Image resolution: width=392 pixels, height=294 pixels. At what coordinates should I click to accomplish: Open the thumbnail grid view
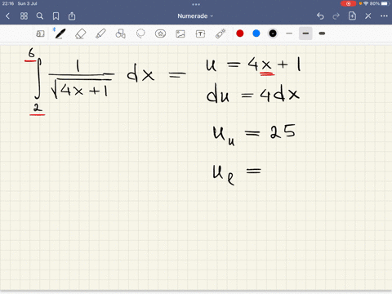(24, 16)
